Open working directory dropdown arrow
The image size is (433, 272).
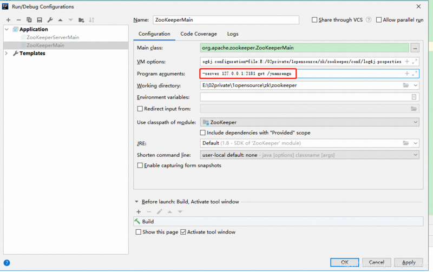[x=415, y=85]
